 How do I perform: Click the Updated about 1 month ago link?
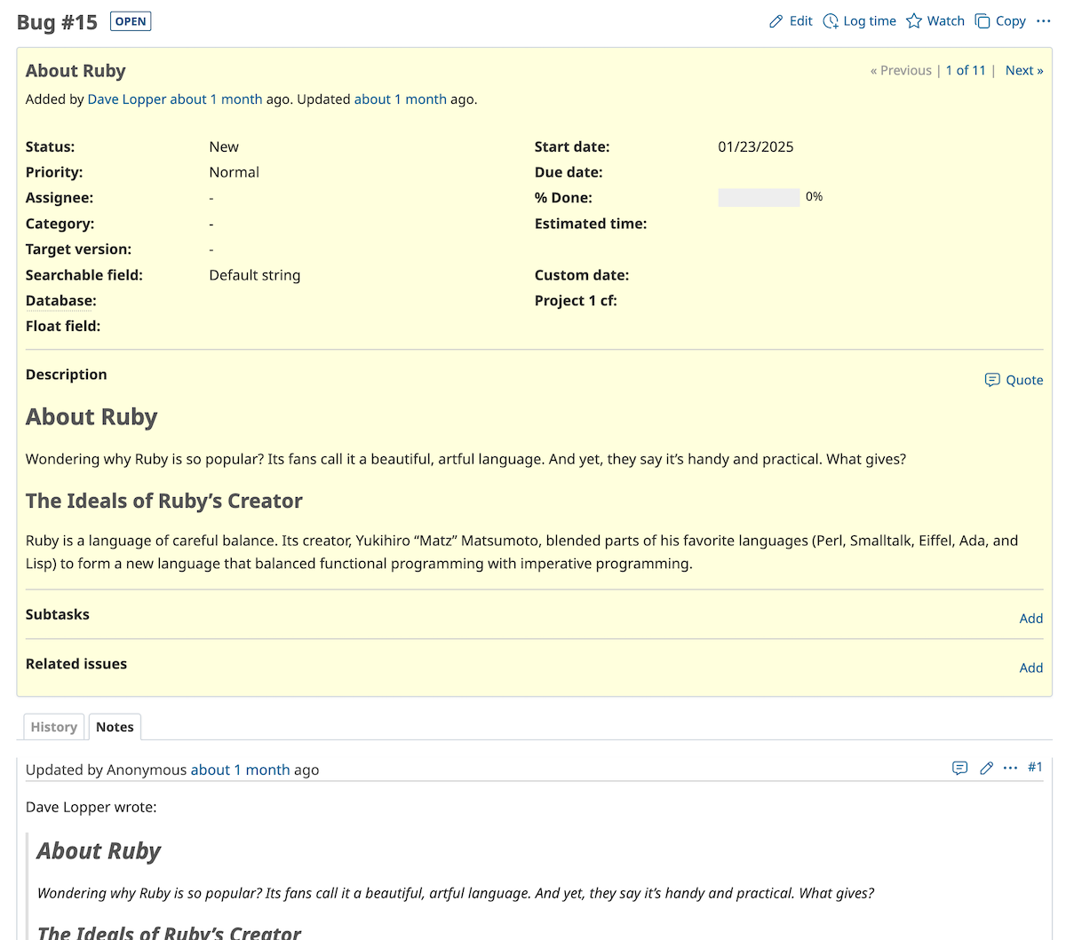tap(400, 99)
